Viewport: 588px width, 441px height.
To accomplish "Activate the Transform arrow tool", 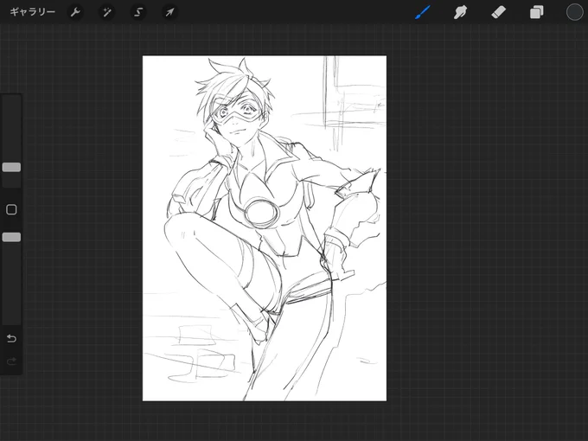I will coord(169,12).
